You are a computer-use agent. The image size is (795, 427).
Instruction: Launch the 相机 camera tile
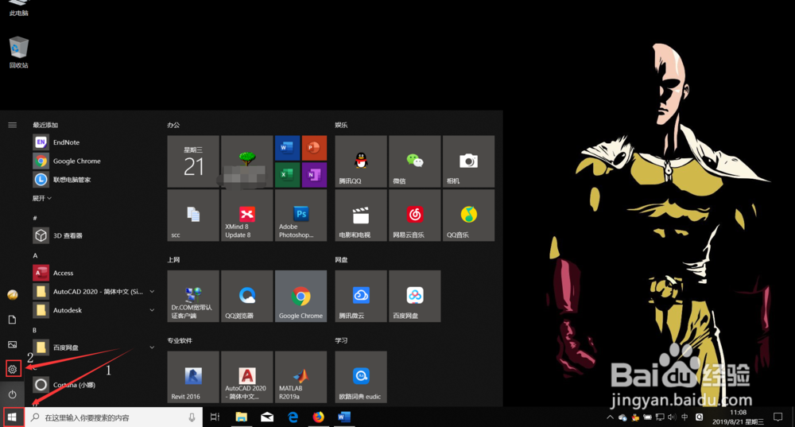pos(468,161)
